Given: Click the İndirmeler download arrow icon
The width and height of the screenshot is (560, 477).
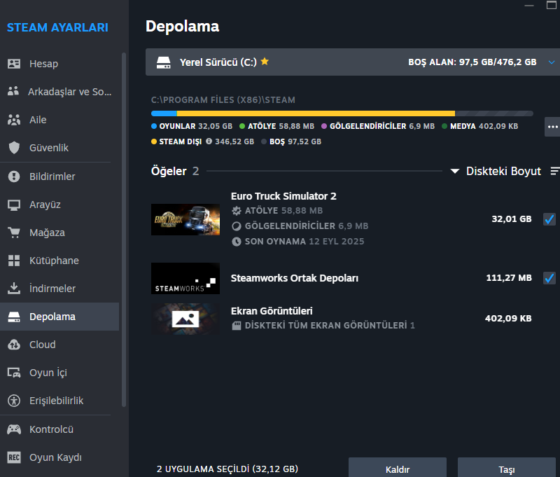Looking at the screenshot, I should pyautogui.click(x=14, y=289).
